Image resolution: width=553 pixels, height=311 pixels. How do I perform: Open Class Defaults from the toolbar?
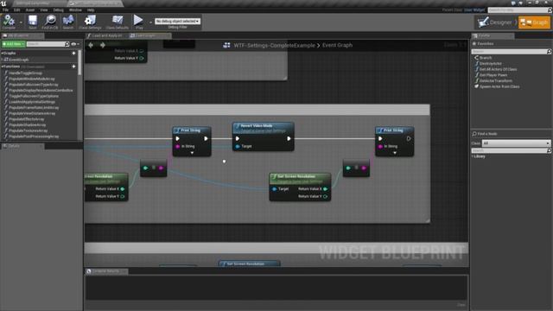[118, 22]
